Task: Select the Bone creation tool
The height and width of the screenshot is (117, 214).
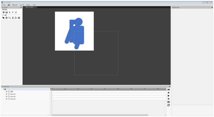Action: coord(9,18)
